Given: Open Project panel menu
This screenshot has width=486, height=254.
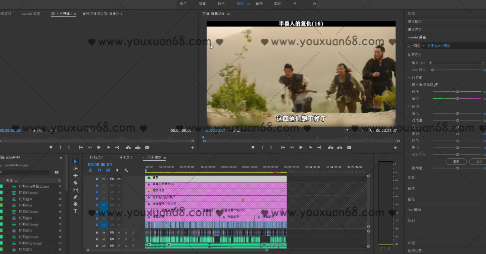Looking at the screenshot, I should click(x=61, y=158).
